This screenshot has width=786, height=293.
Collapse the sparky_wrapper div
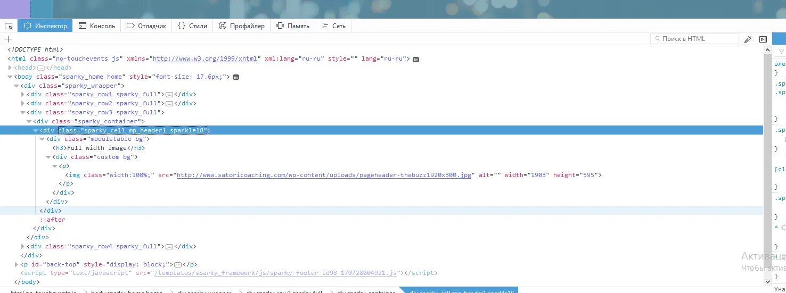(17, 86)
